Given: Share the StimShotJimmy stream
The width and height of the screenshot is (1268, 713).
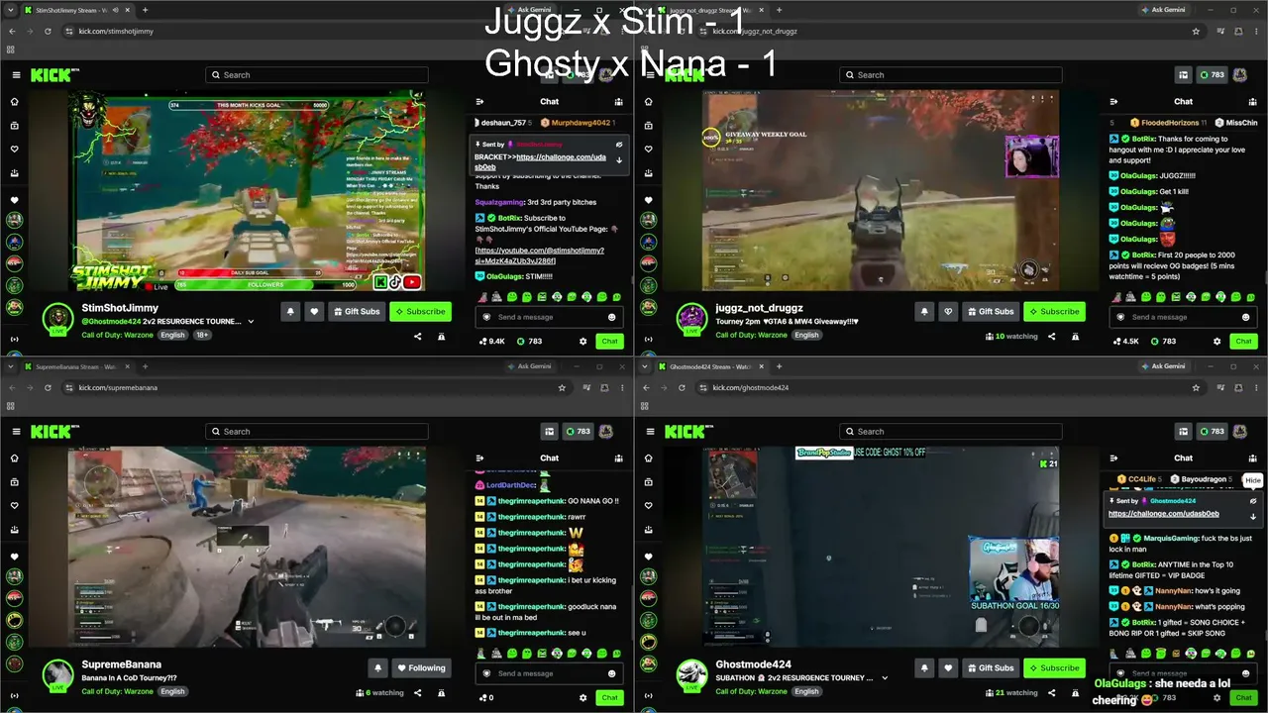Looking at the screenshot, I should [x=417, y=337].
